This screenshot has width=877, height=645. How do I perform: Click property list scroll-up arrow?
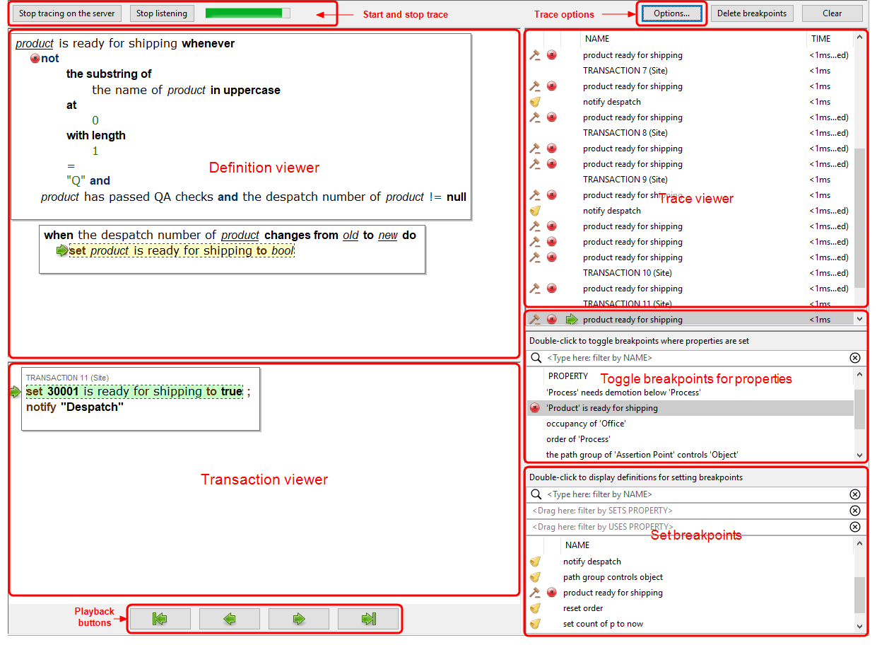[859, 375]
